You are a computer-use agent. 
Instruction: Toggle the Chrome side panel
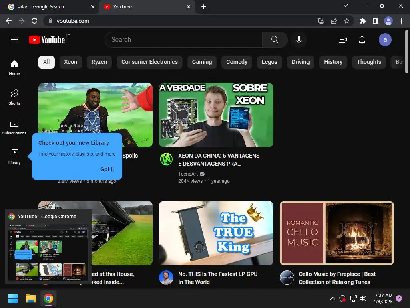376,21
